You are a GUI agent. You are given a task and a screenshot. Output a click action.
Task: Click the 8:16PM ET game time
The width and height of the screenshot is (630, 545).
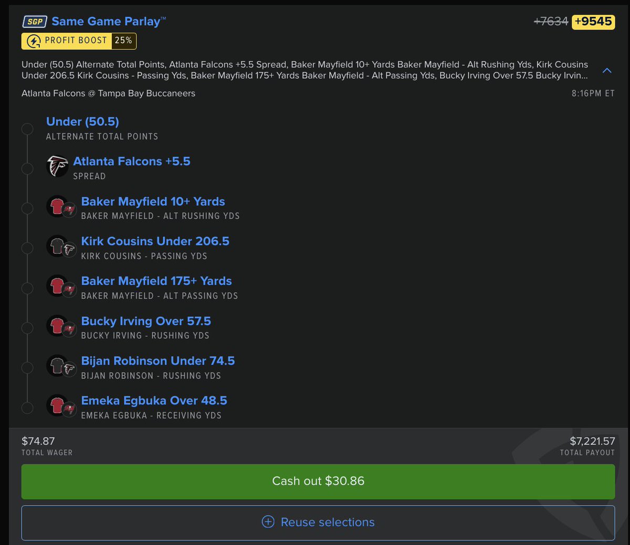[x=593, y=93]
